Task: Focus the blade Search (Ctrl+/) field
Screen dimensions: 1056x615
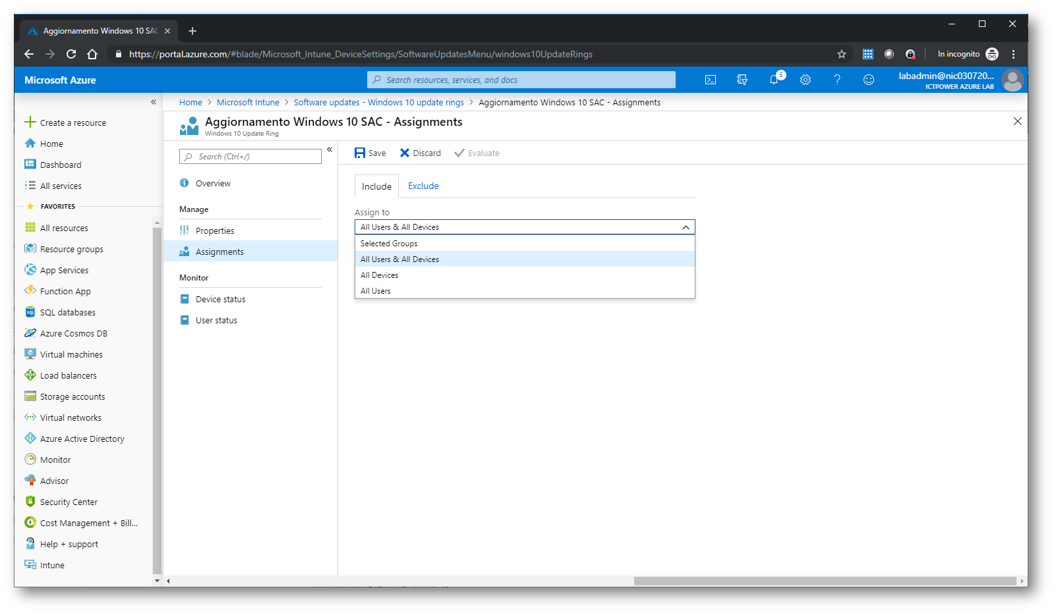Action: [x=250, y=156]
